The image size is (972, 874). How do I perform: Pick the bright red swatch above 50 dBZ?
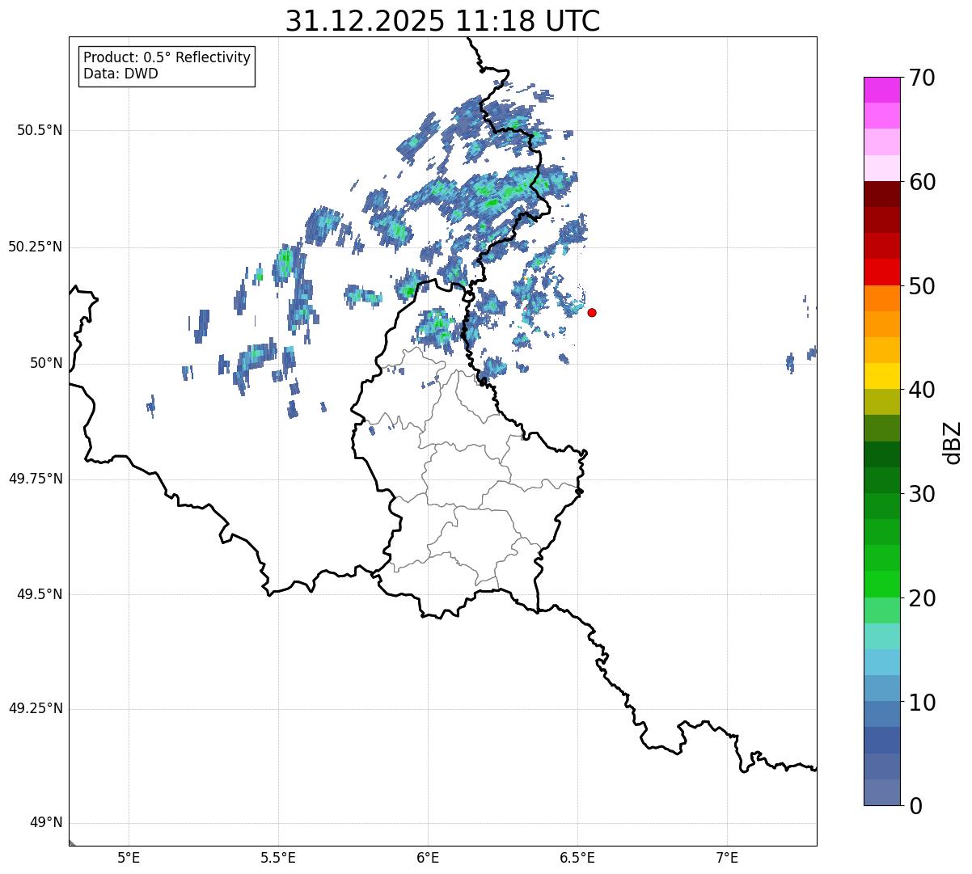pyautogui.click(x=883, y=272)
